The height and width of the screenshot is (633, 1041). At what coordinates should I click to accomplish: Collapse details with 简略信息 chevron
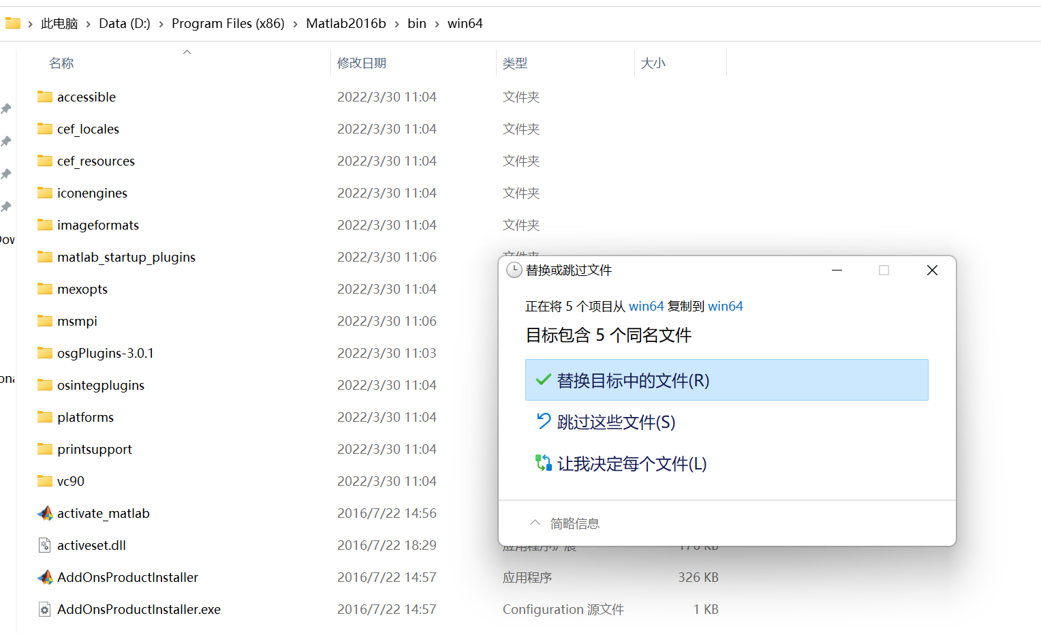[535, 523]
